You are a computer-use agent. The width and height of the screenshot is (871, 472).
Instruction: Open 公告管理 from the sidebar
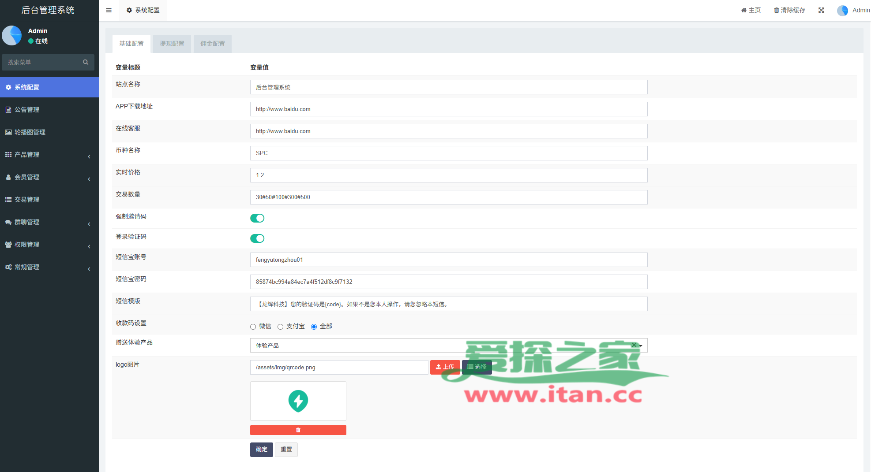(x=27, y=110)
